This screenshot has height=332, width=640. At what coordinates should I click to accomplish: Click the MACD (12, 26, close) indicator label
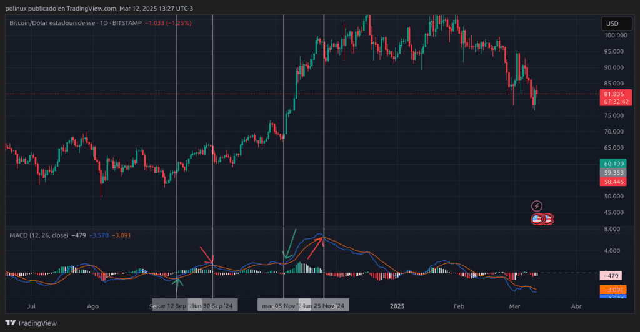tap(39, 235)
